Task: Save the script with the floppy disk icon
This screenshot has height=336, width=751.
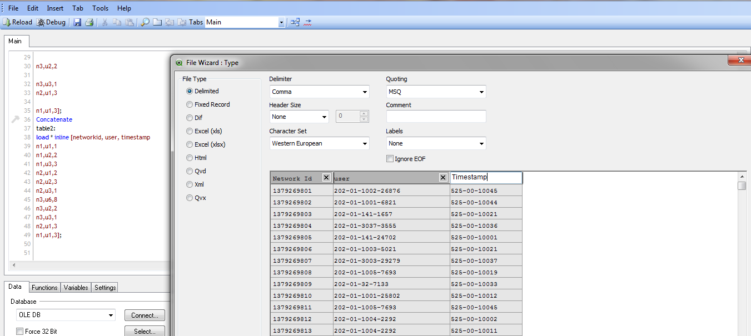Action: coord(77,22)
